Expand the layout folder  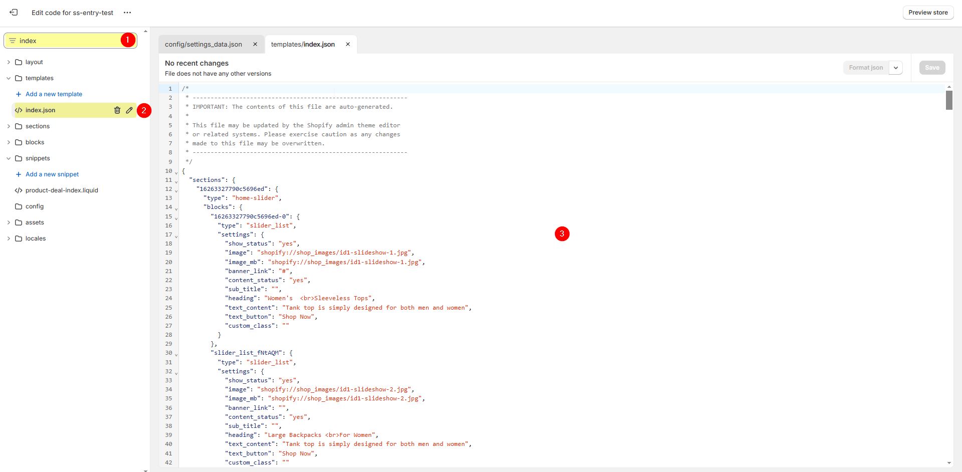9,62
